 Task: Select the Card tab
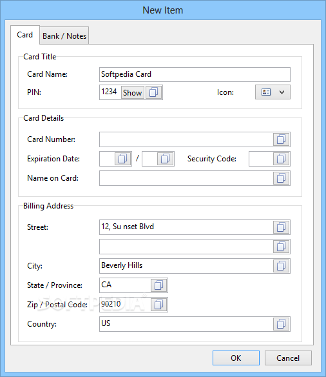pyautogui.click(x=25, y=35)
